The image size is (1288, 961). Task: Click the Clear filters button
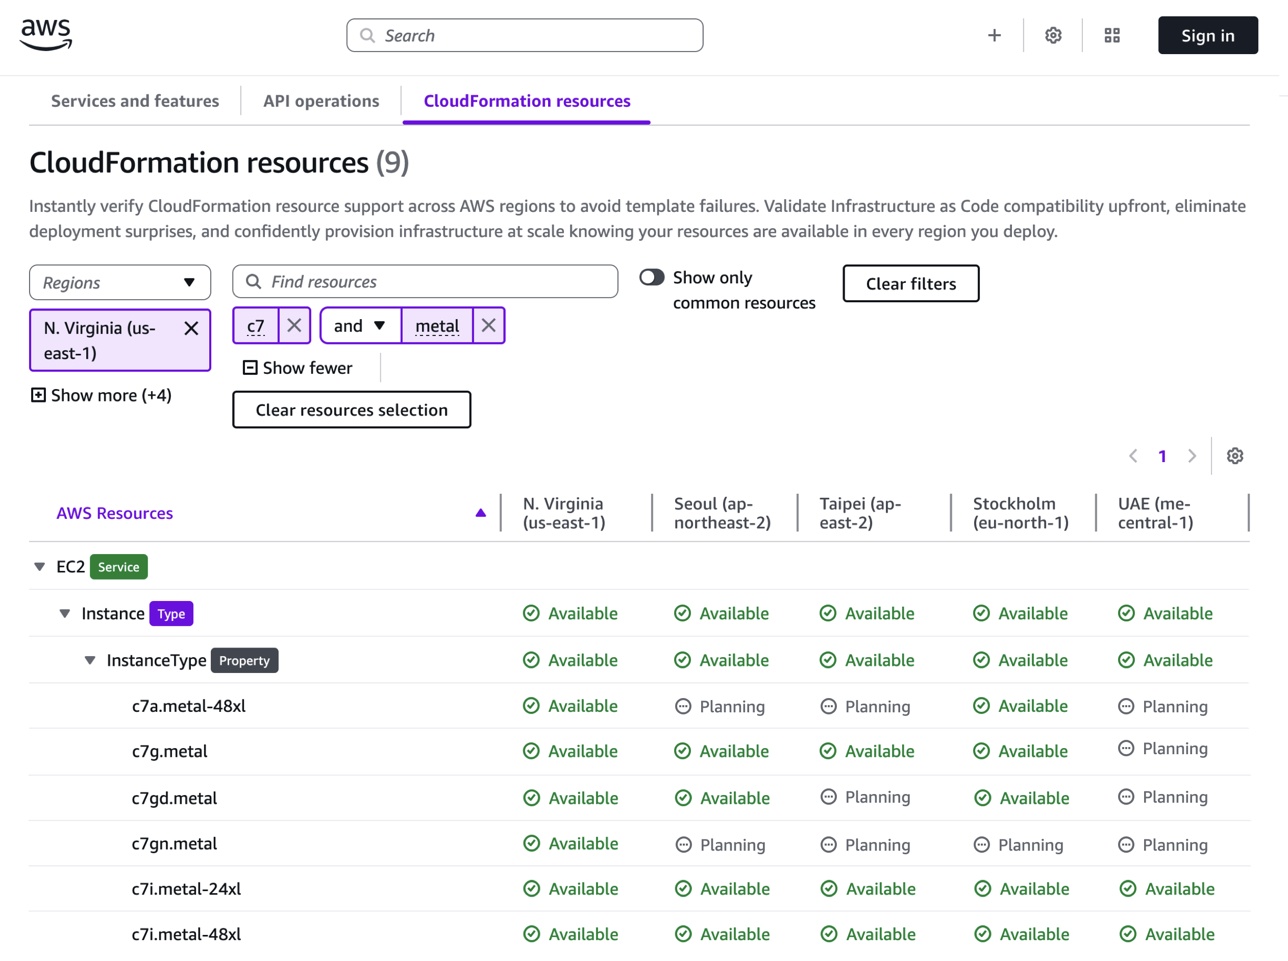(x=910, y=284)
